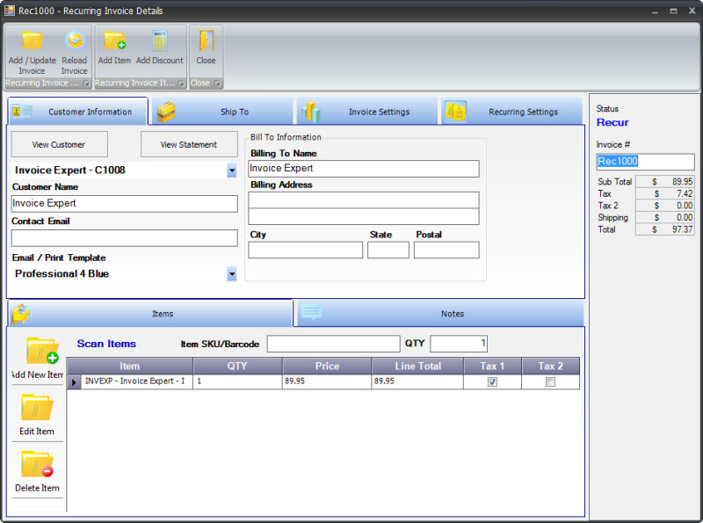Image resolution: width=703 pixels, height=523 pixels.
Task: Click the Item SKU/Barcode input field
Action: pyautogui.click(x=334, y=344)
